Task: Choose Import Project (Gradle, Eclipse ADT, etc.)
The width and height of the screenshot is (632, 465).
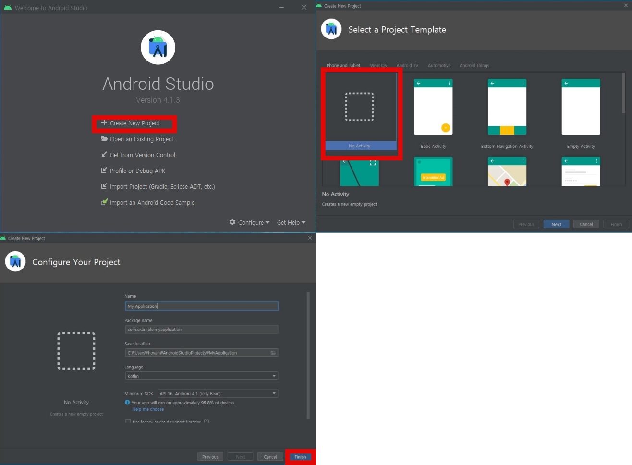Action: tap(162, 187)
